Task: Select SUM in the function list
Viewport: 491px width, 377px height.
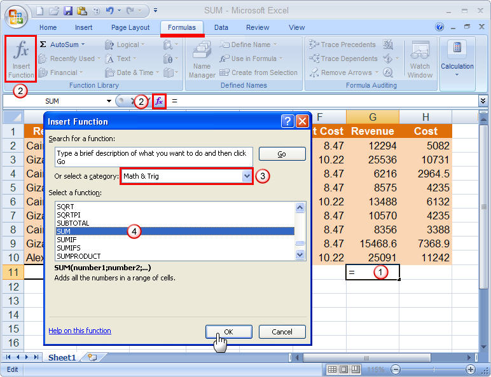Action: click(x=175, y=231)
